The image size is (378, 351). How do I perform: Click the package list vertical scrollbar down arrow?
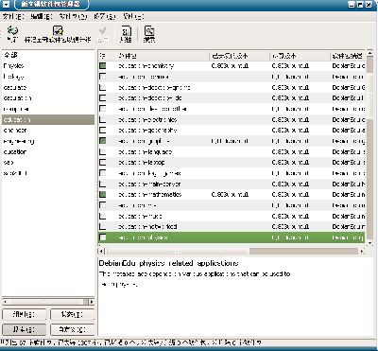point(369,243)
